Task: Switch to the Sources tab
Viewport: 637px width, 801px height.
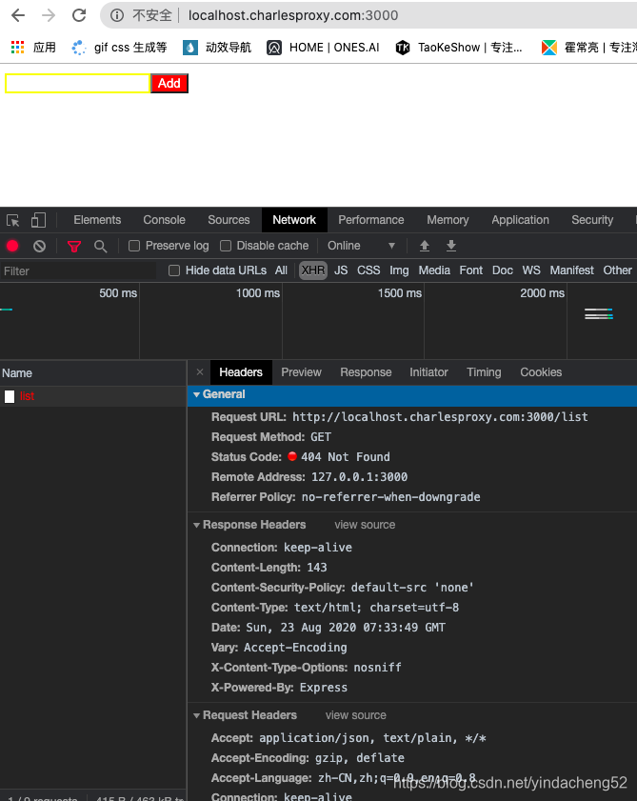Action: coord(229,220)
